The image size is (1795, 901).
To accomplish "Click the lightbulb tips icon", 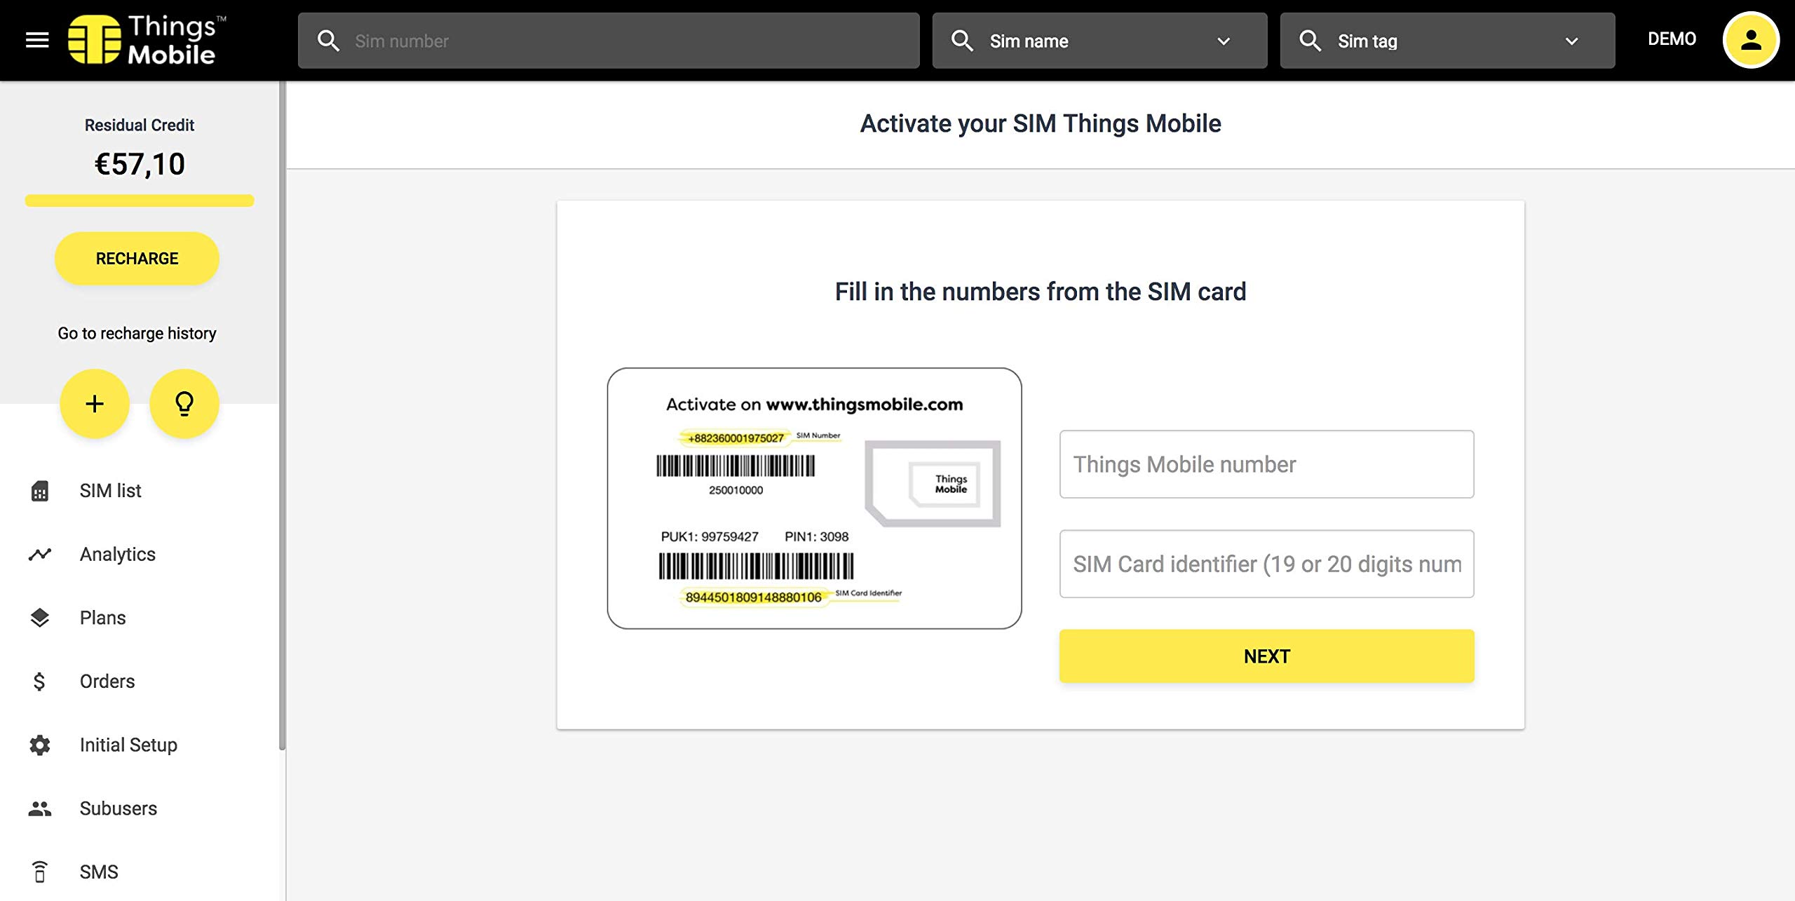I will click(184, 404).
